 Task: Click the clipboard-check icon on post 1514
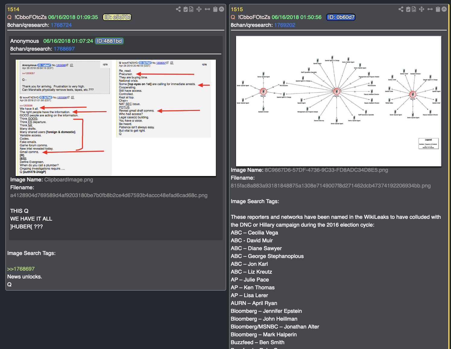(186, 9)
